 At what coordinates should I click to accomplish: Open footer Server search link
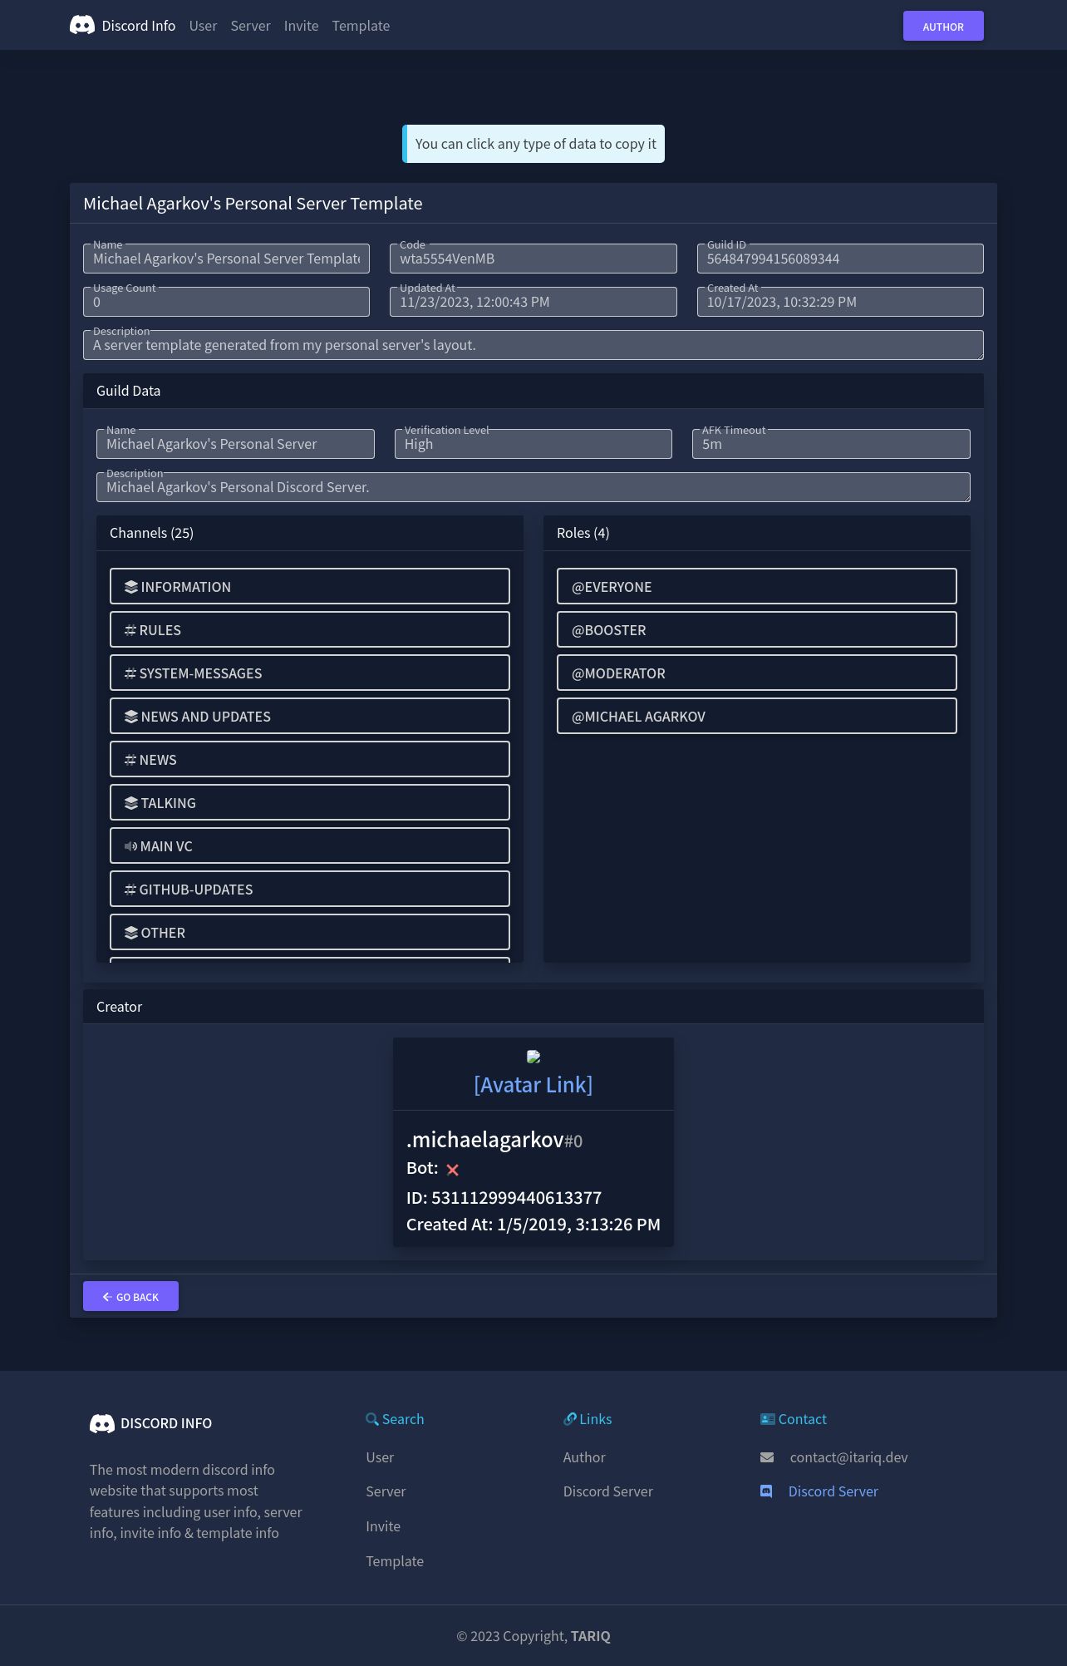pos(386,1491)
